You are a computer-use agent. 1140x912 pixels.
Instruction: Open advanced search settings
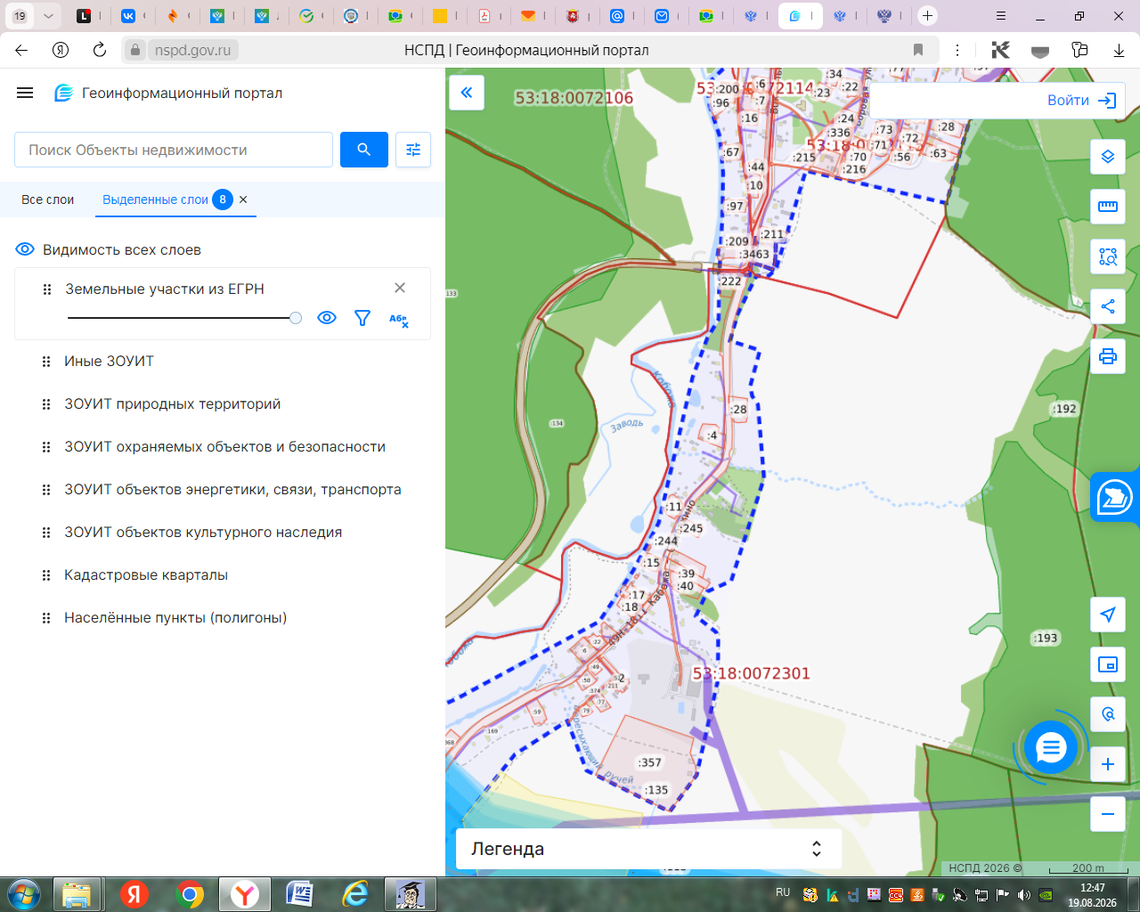[x=413, y=150]
